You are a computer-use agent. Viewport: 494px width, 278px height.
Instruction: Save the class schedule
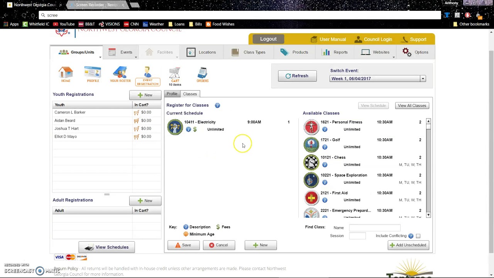(x=183, y=245)
